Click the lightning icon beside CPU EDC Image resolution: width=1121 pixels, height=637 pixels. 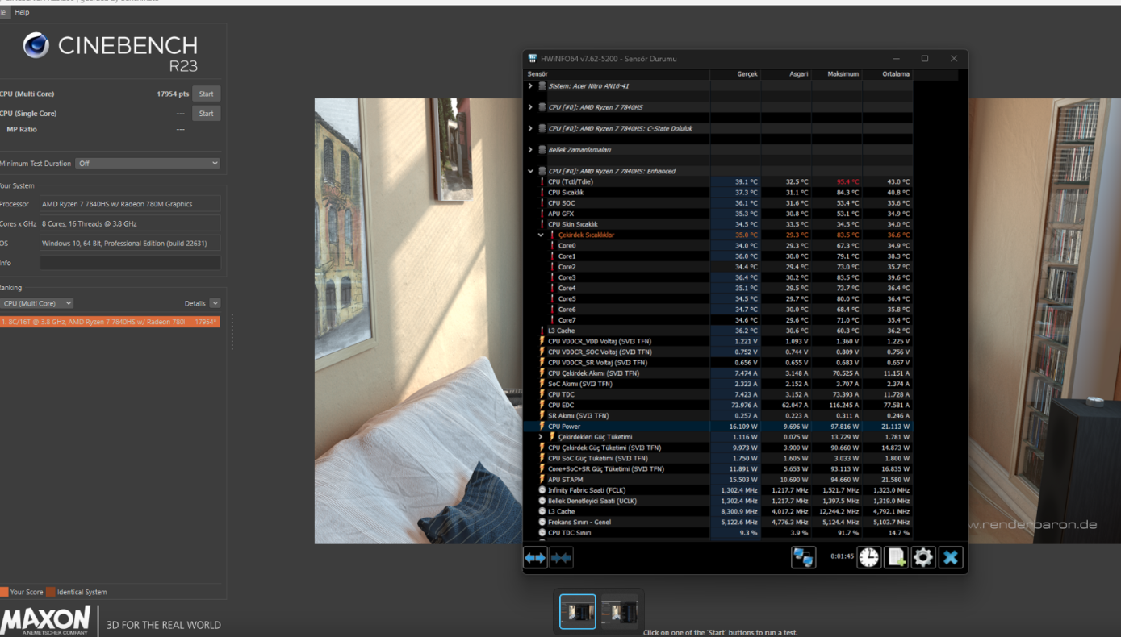tap(542, 405)
